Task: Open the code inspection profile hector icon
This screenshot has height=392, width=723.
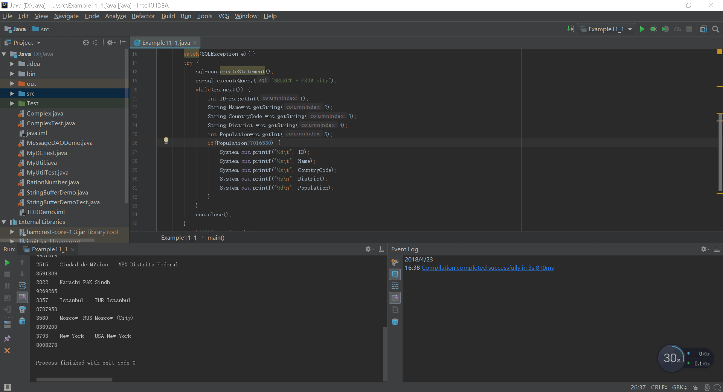Action: coord(707,387)
